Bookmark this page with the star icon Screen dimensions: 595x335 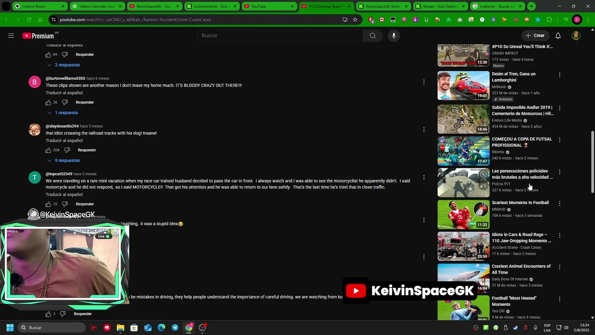355,20
